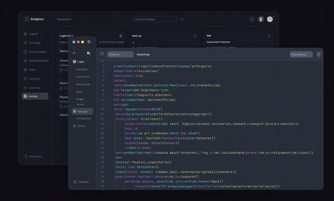Open the tab label right of the code search pill
This screenshot has height=201, width=334.
pyautogui.click(x=143, y=55)
